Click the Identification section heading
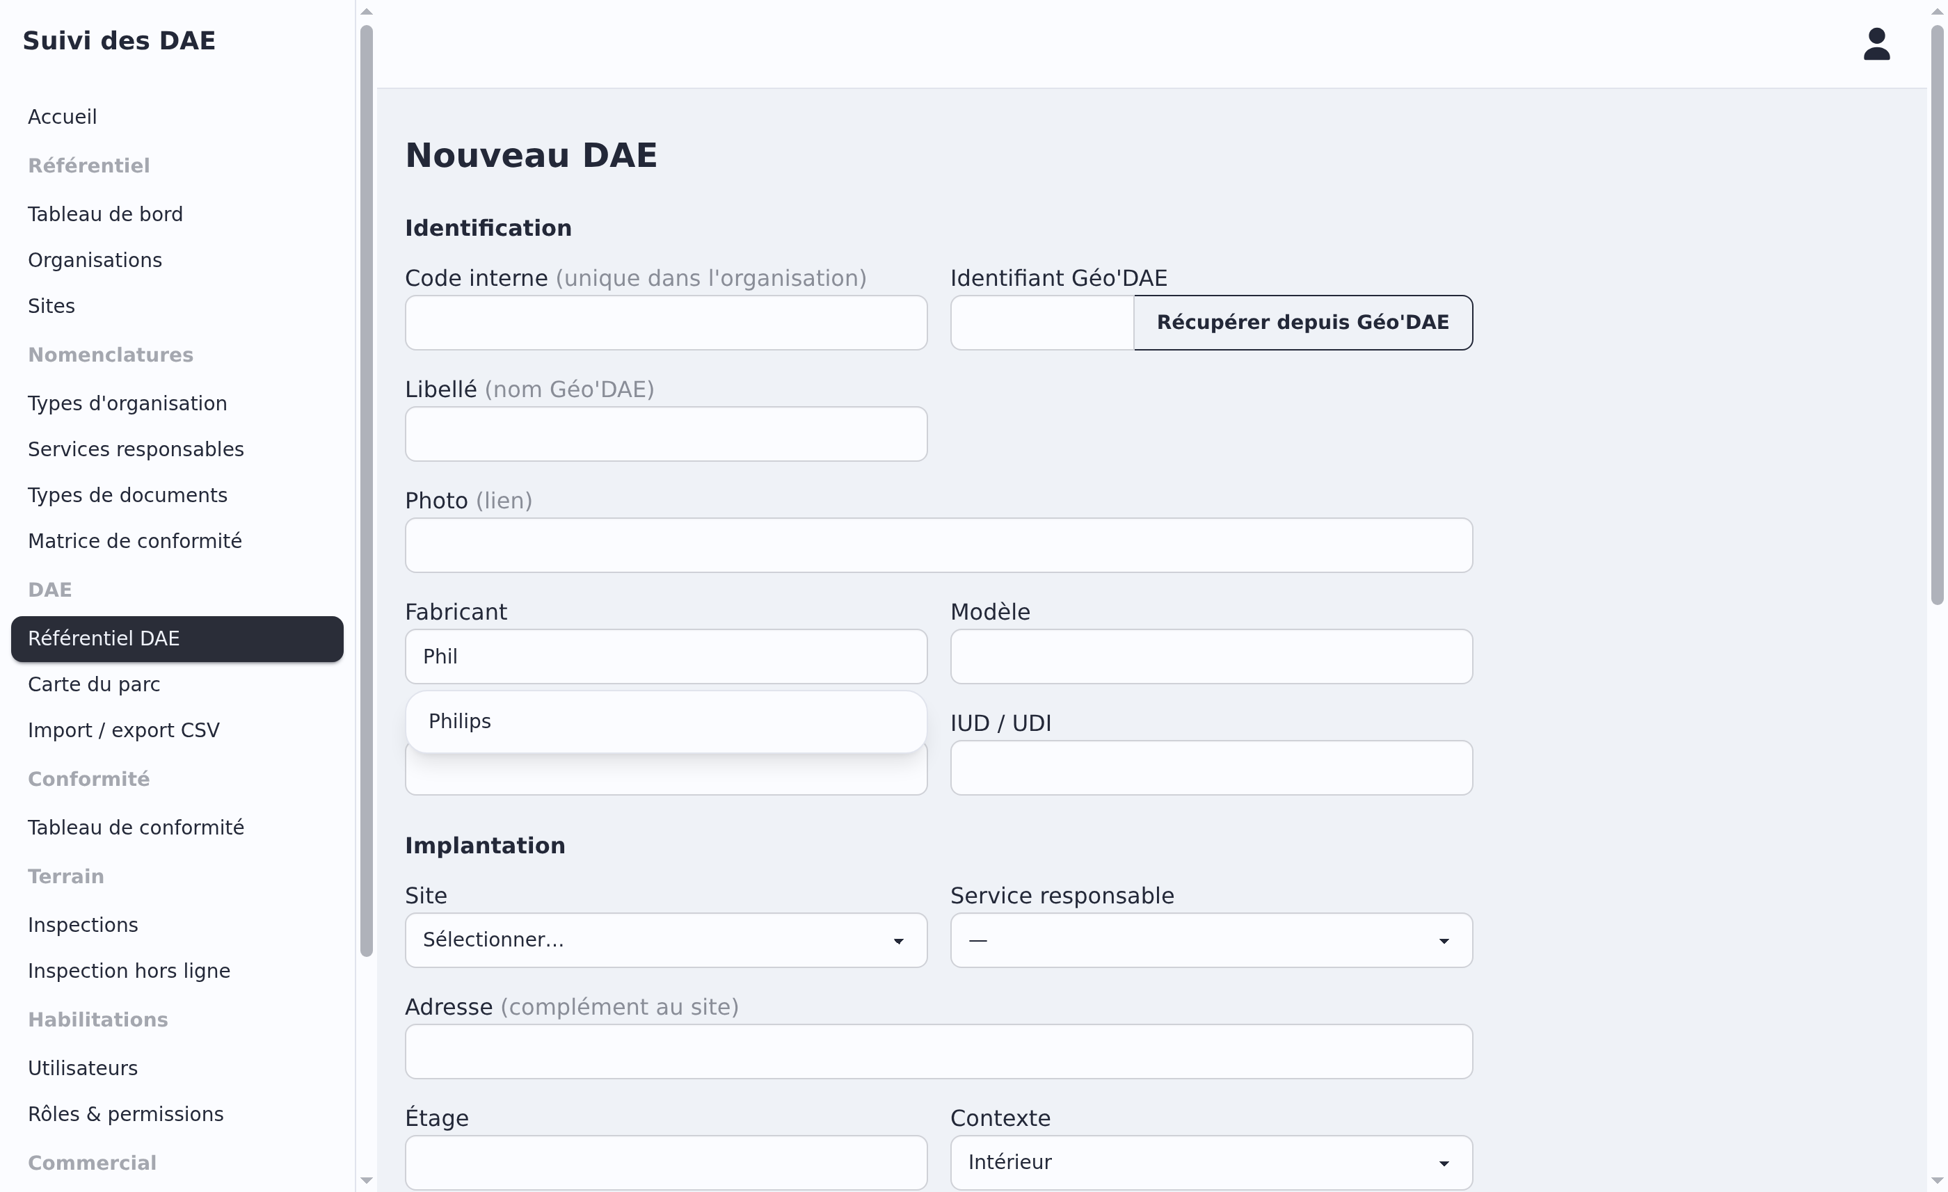Screen dimensions: 1948x1192 [488, 227]
